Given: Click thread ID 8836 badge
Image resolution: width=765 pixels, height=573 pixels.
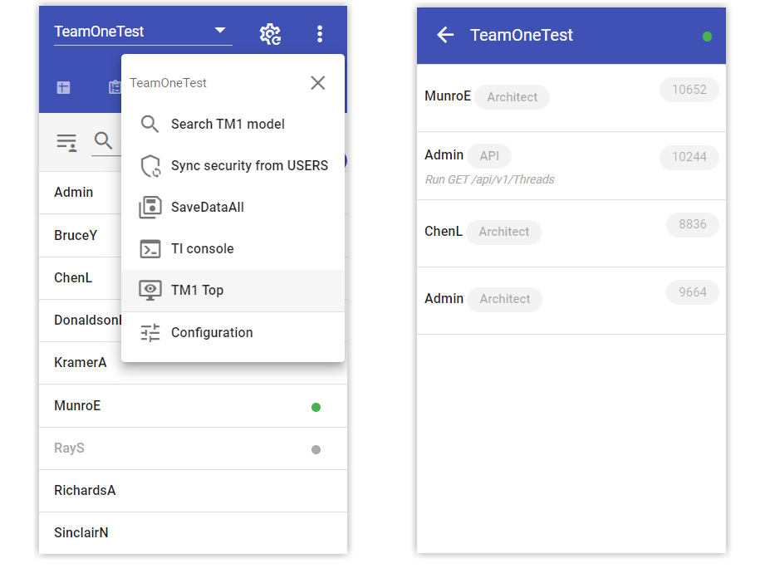Looking at the screenshot, I should click(692, 224).
